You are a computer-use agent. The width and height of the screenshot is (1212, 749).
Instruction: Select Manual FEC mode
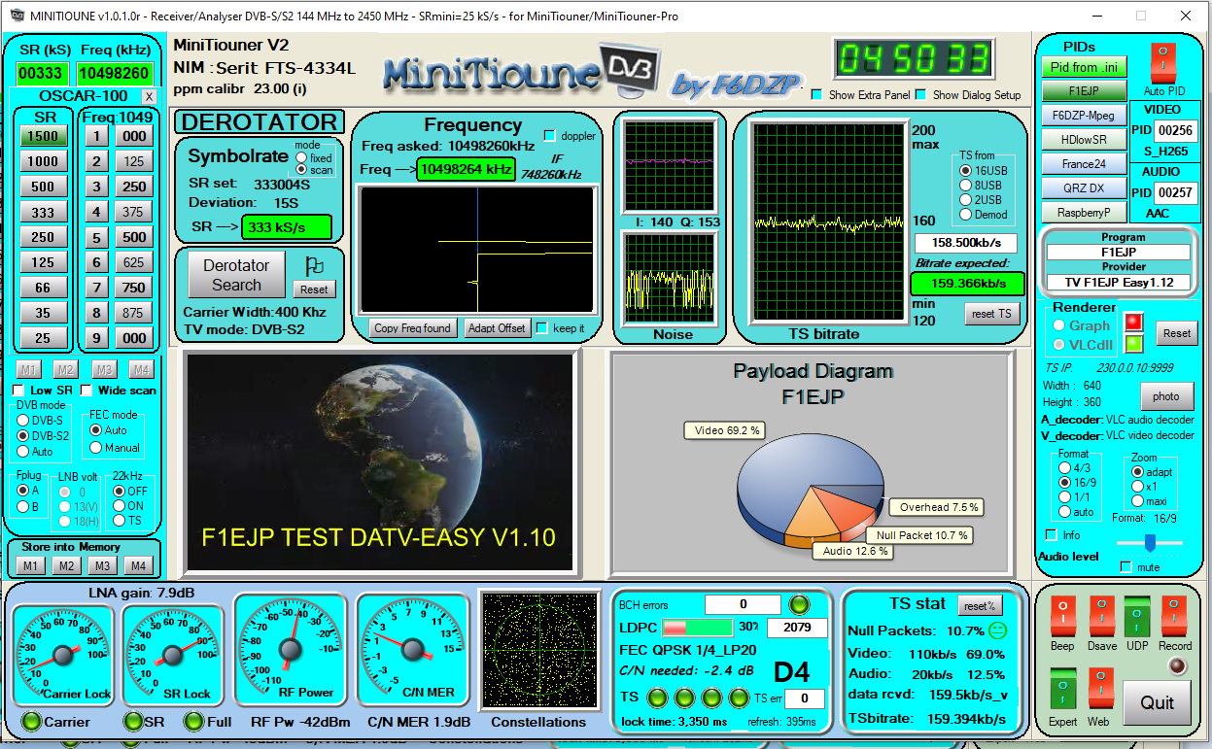(96, 448)
